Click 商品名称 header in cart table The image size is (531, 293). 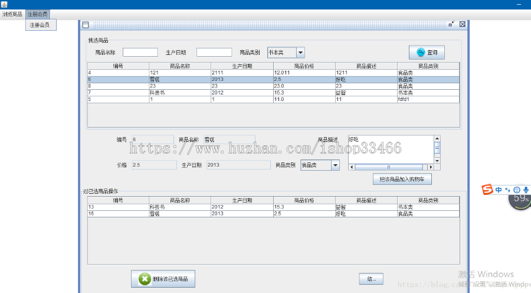pyautogui.click(x=180, y=200)
